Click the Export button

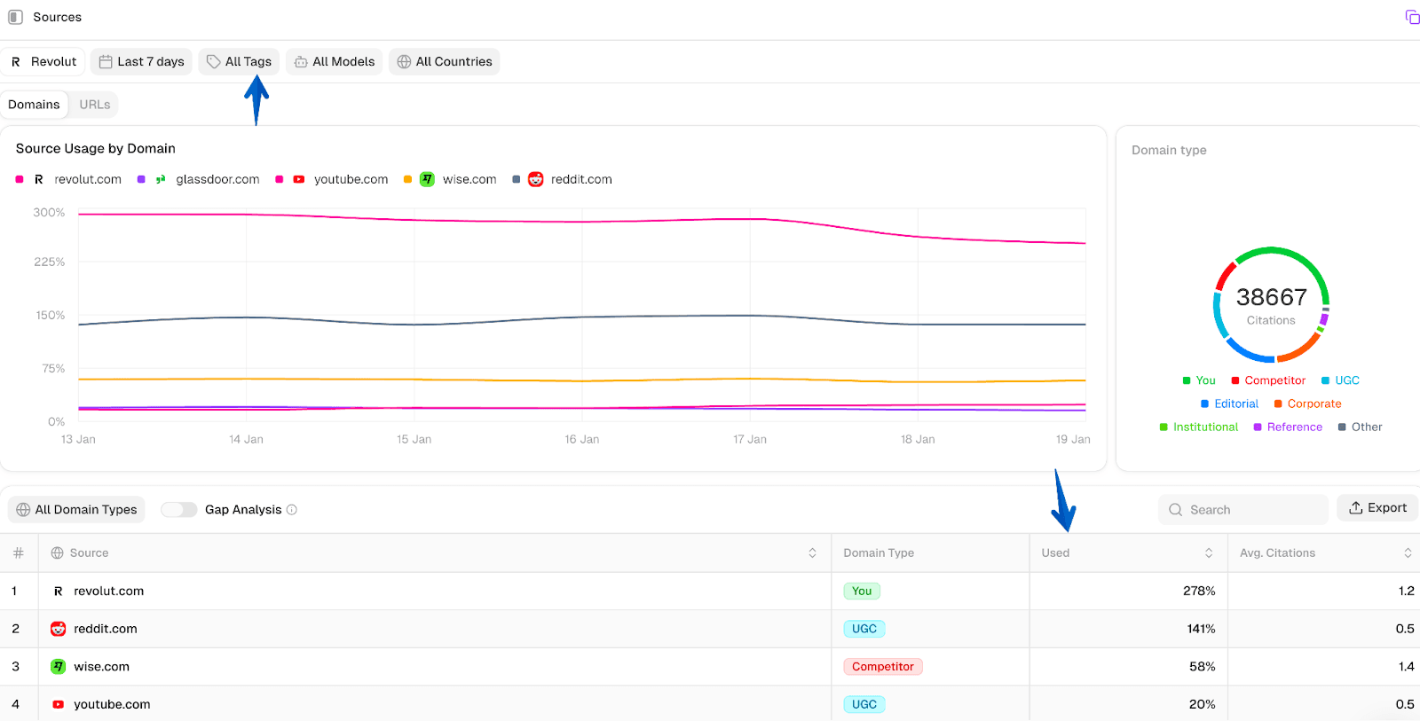point(1377,508)
